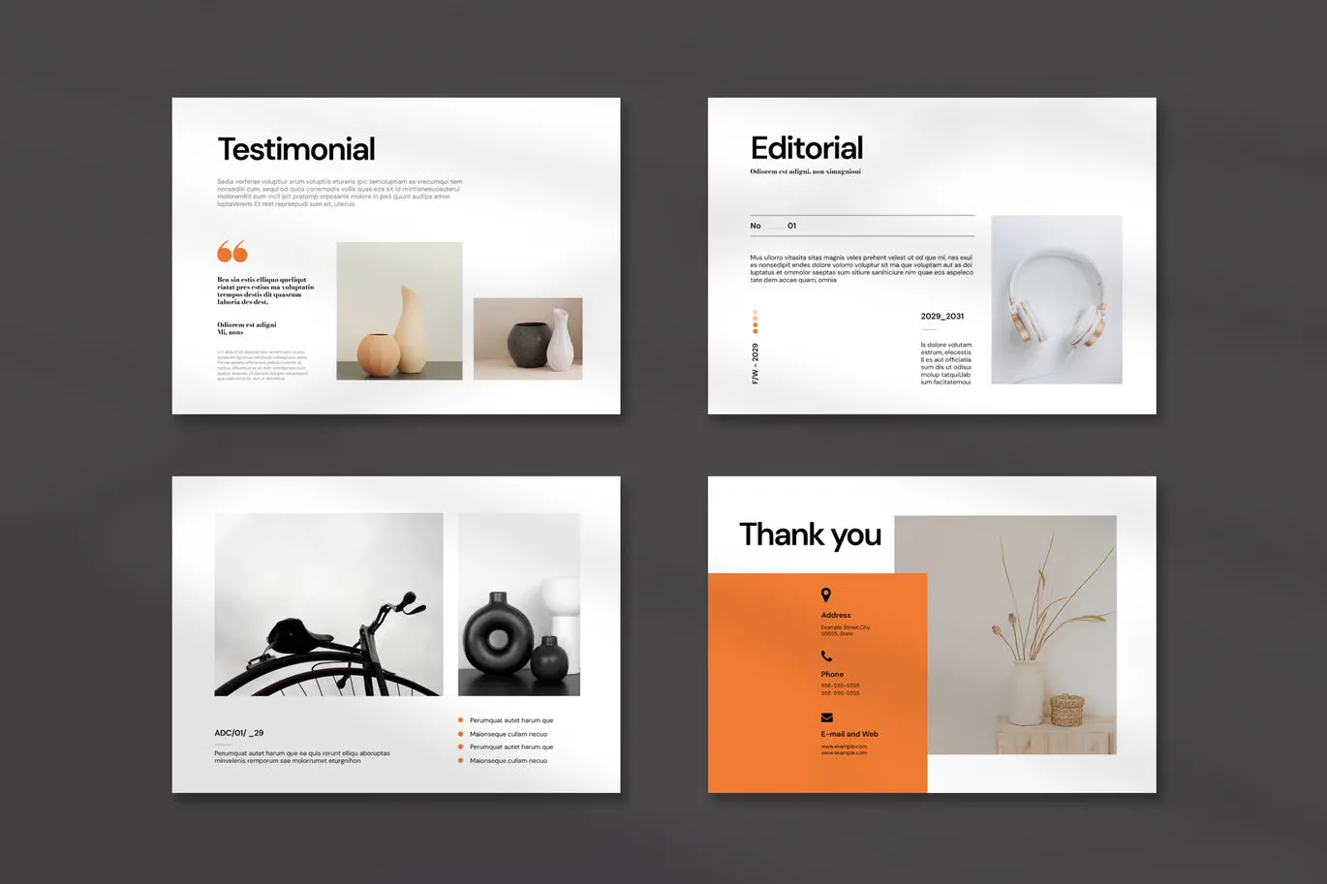Click the white headphones photo
The width and height of the screenshot is (1327, 884).
click(1057, 299)
